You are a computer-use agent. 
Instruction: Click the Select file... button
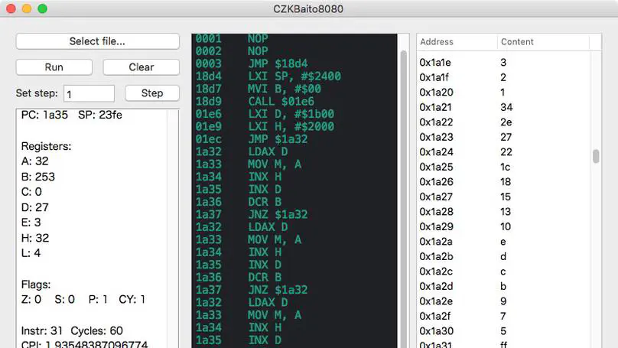click(x=97, y=41)
